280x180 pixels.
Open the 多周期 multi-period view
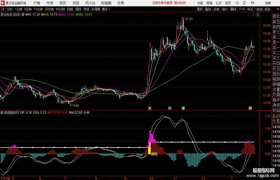(x=95, y=9)
